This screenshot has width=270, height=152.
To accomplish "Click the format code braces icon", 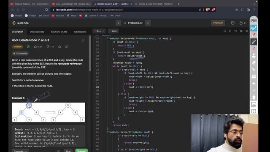I will point(230,31).
